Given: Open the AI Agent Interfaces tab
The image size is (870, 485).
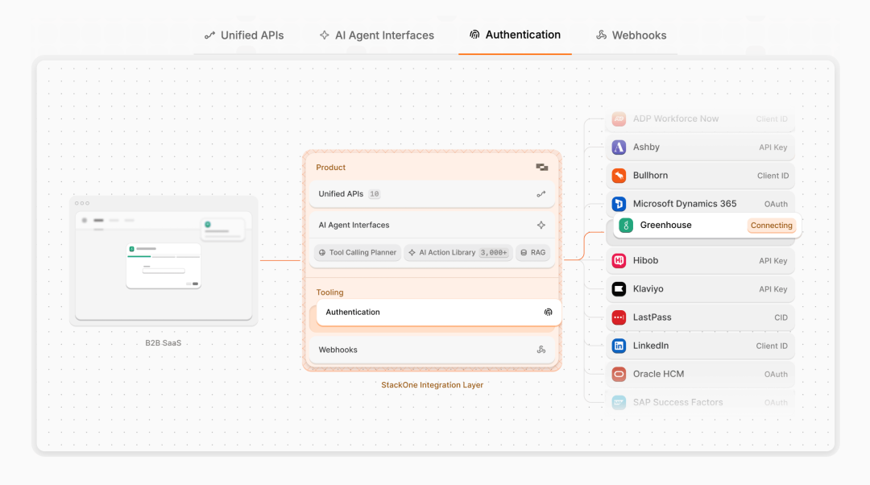Looking at the screenshot, I should (x=377, y=35).
